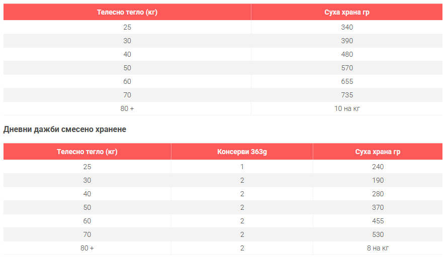The image size is (448, 259).
Task: Click the 530 dry food cell
Action: click(378, 234)
